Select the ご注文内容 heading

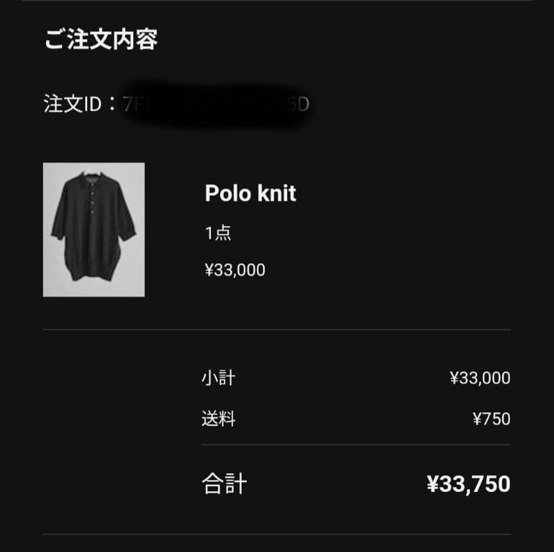pyautogui.click(x=101, y=40)
